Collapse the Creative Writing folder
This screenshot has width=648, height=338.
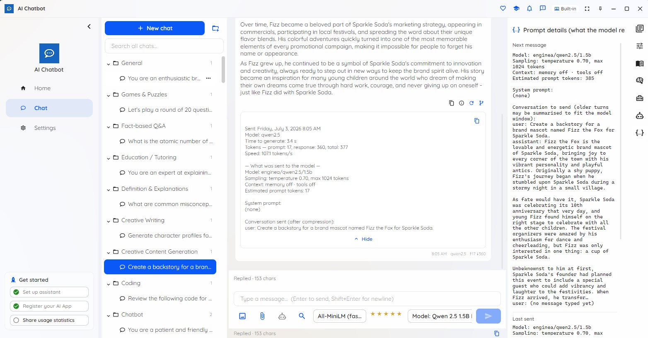(109, 221)
